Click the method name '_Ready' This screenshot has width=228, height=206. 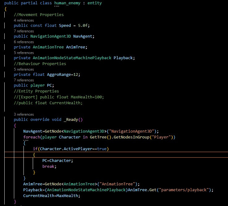71,120
